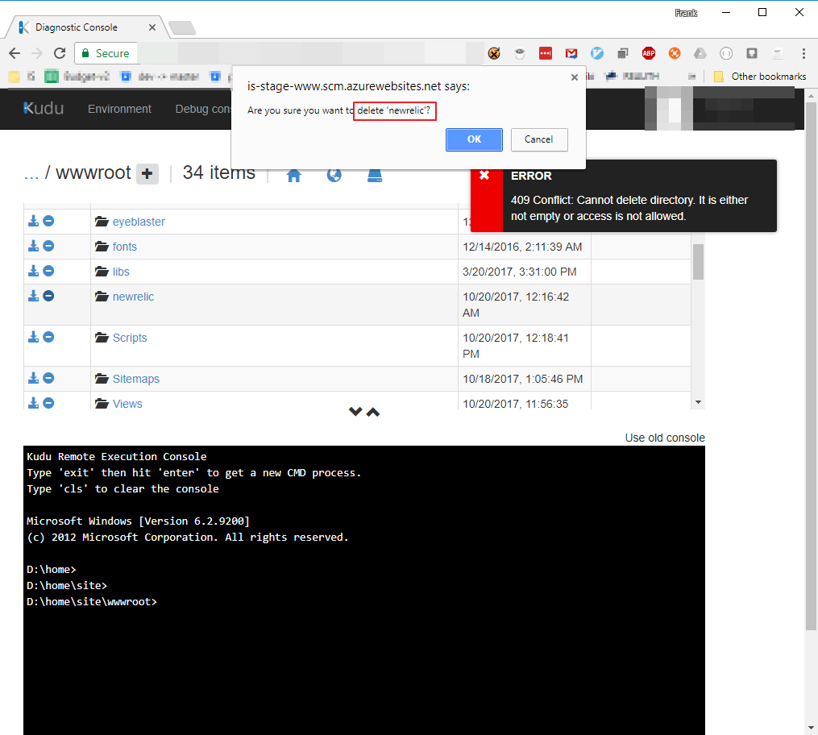Download the fonts folder
This screenshot has height=735, width=818.
(x=33, y=246)
